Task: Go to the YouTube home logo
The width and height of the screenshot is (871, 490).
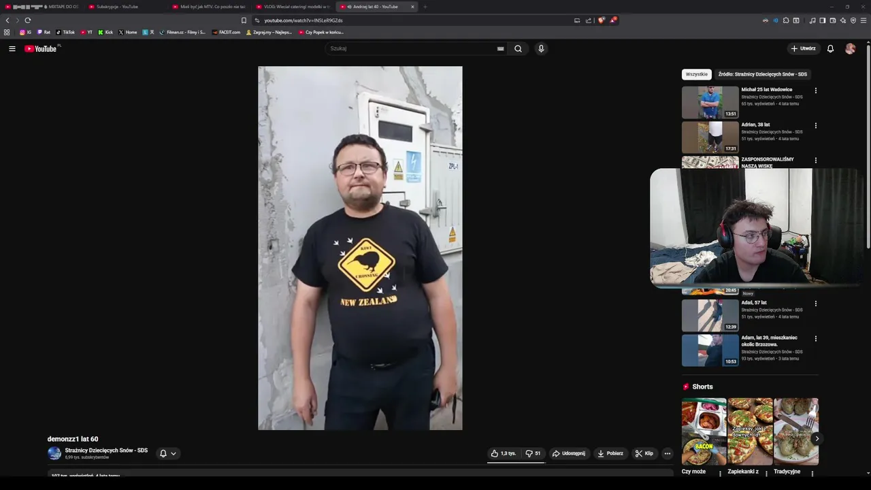Action: click(42, 48)
